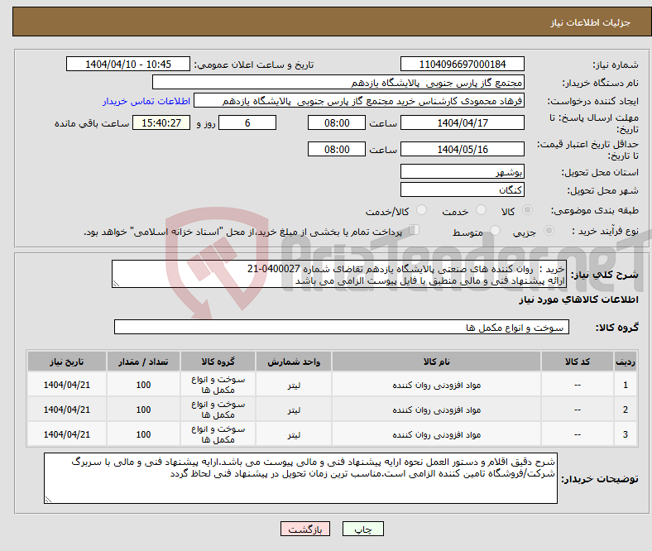Click the remaining time field 15:40:27

coord(161,122)
